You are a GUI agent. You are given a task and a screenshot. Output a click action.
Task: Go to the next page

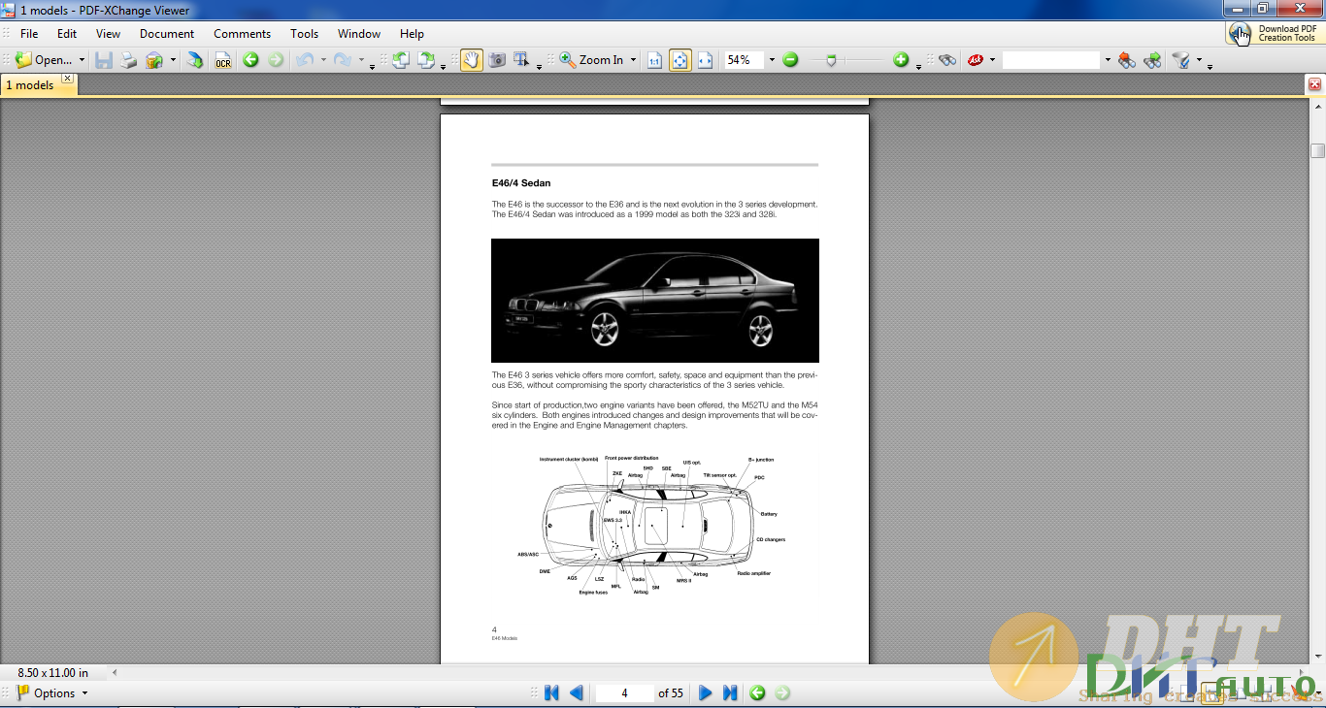pos(706,693)
